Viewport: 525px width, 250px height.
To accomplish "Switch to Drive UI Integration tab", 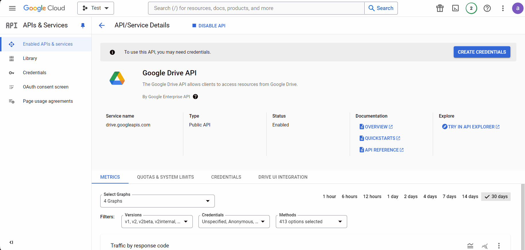I will (x=283, y=177).
